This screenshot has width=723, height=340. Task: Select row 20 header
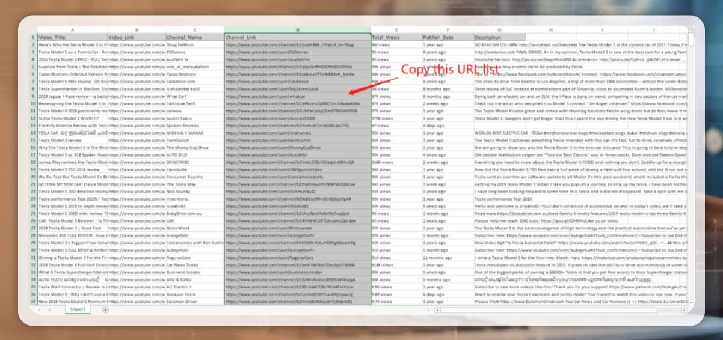click(x=33, y=177)
